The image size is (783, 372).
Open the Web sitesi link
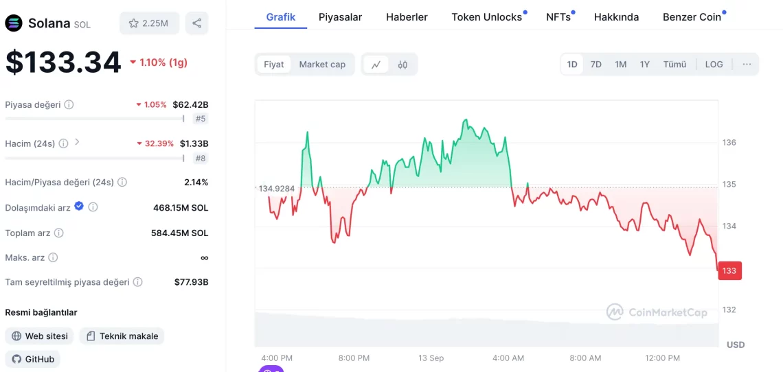click(39, 336)
